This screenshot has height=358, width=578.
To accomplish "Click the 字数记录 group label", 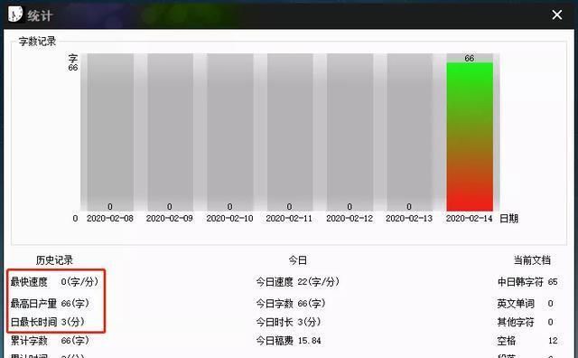I will coord(37,41).
